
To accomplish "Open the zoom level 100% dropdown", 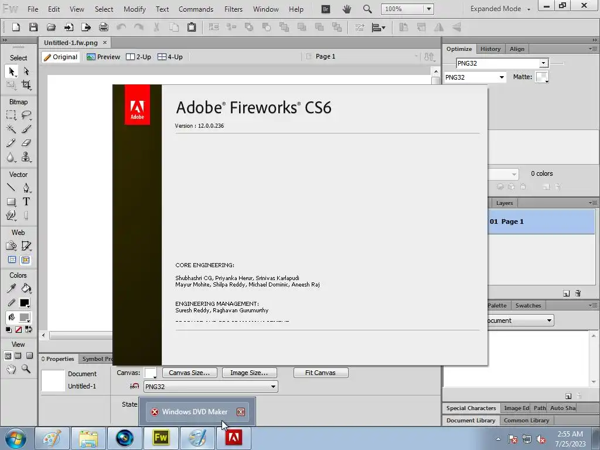I will point(429,9).
